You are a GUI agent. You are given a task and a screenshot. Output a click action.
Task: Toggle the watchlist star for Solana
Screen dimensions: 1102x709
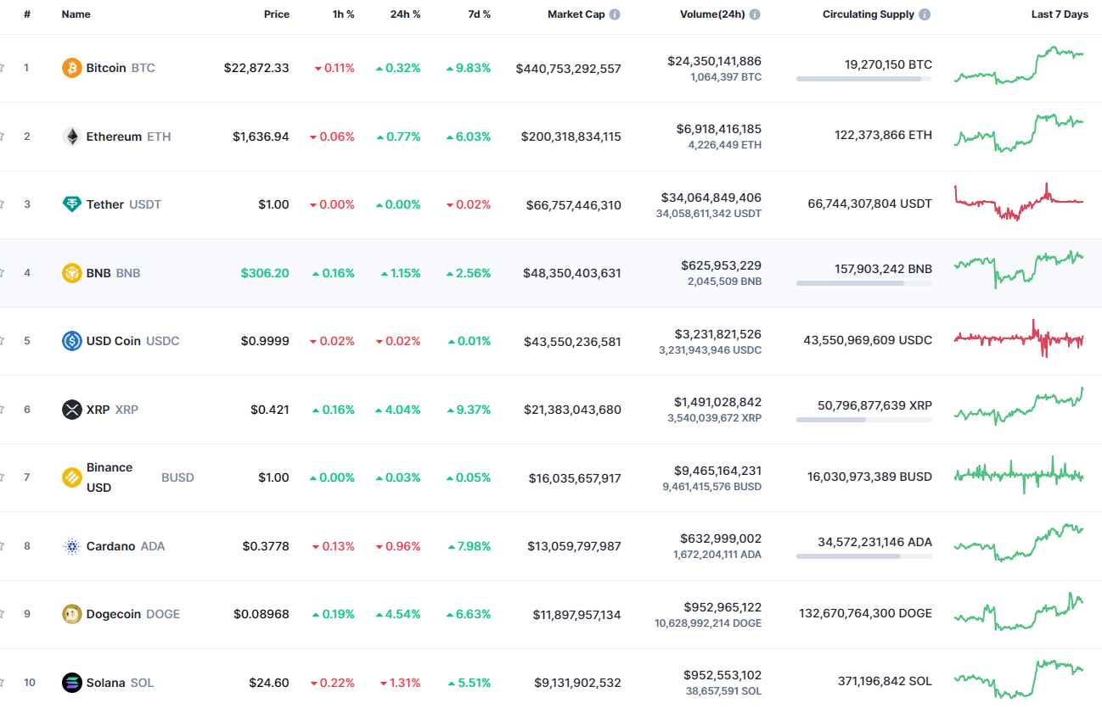coord(3,682)
